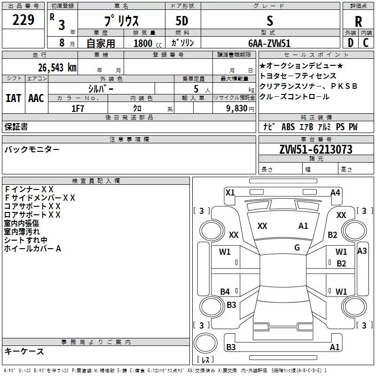Screen dimensions: 376x376
Task: Click chassis number ZVW51-6213073
Action: click(x=316, y=149)
